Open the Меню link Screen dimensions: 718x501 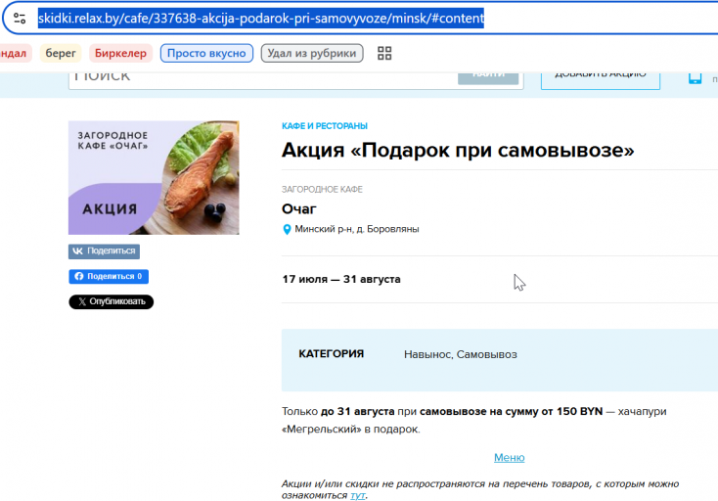(x=510, y=458)
